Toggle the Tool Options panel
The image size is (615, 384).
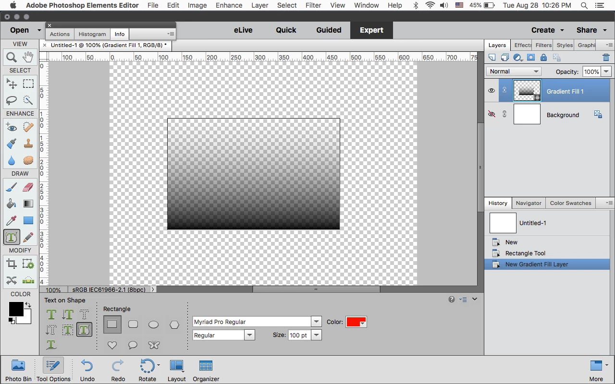53,370
